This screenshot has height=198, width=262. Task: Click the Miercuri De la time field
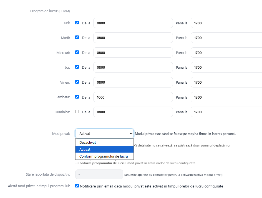click(x=133, y=53)
